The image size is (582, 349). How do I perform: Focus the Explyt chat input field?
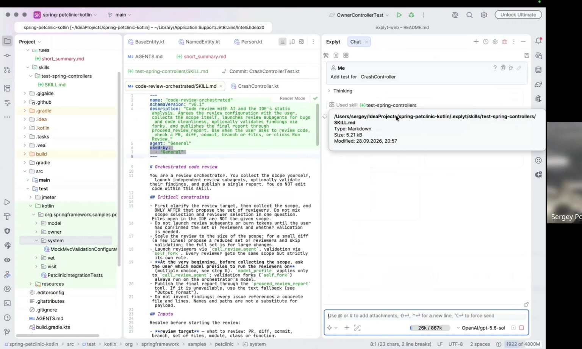click(426, 316)
